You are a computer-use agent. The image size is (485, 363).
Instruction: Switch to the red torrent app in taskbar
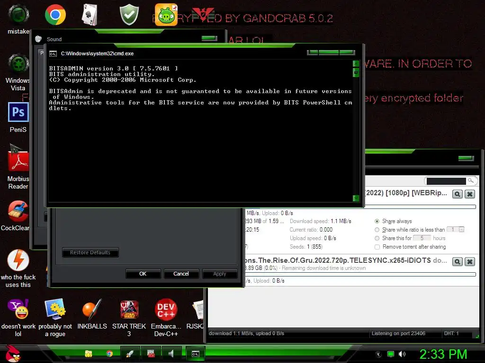pyautogui.click(x=151, y=354)
